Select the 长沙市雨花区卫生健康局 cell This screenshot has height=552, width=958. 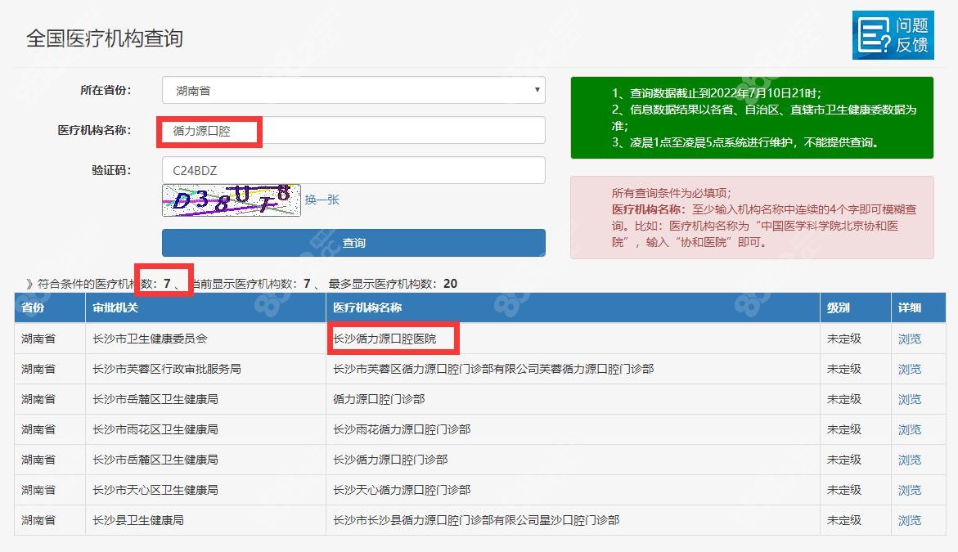click(x=205, y=430)
